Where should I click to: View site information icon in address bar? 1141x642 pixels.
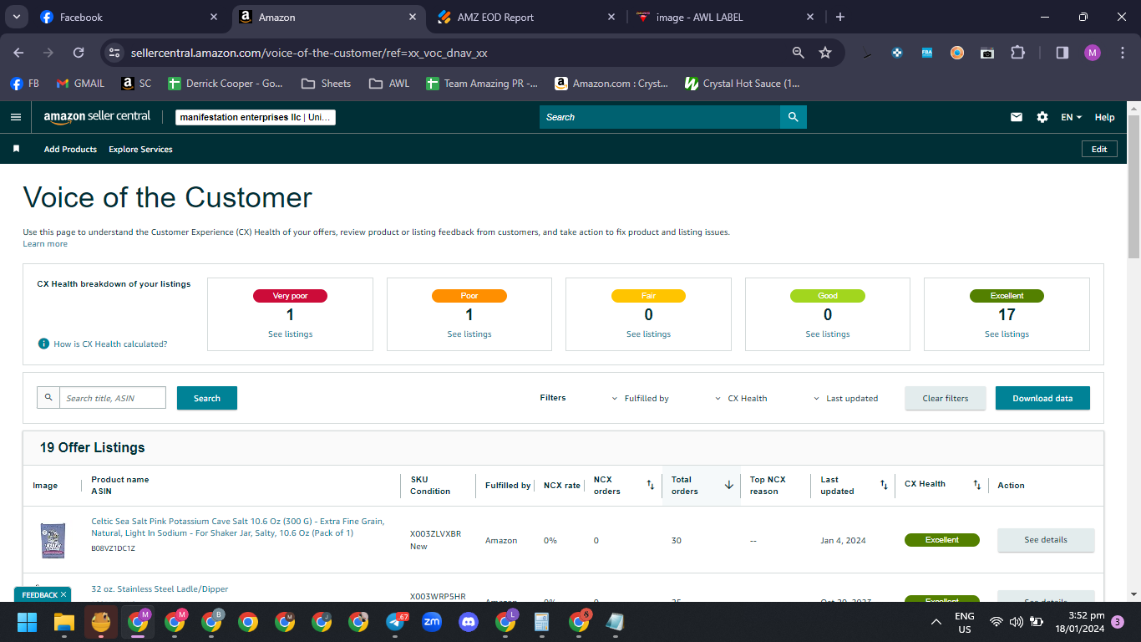[114, 53]
